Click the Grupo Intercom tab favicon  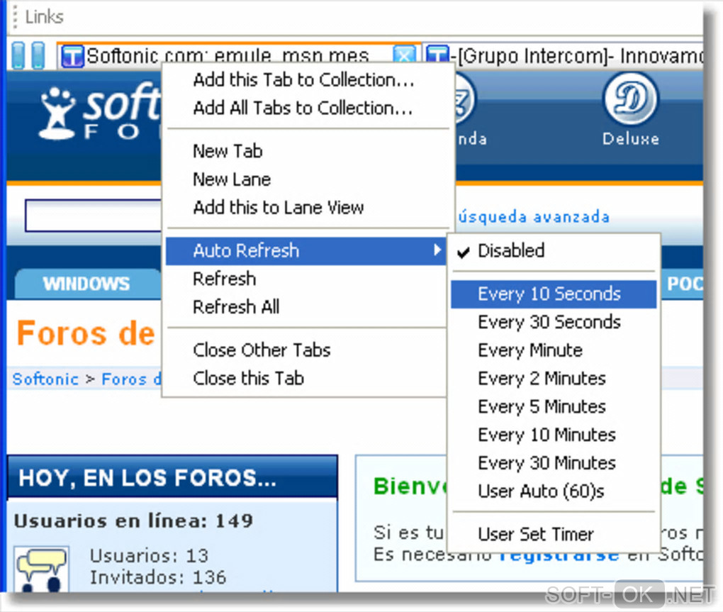coord(437,56)
